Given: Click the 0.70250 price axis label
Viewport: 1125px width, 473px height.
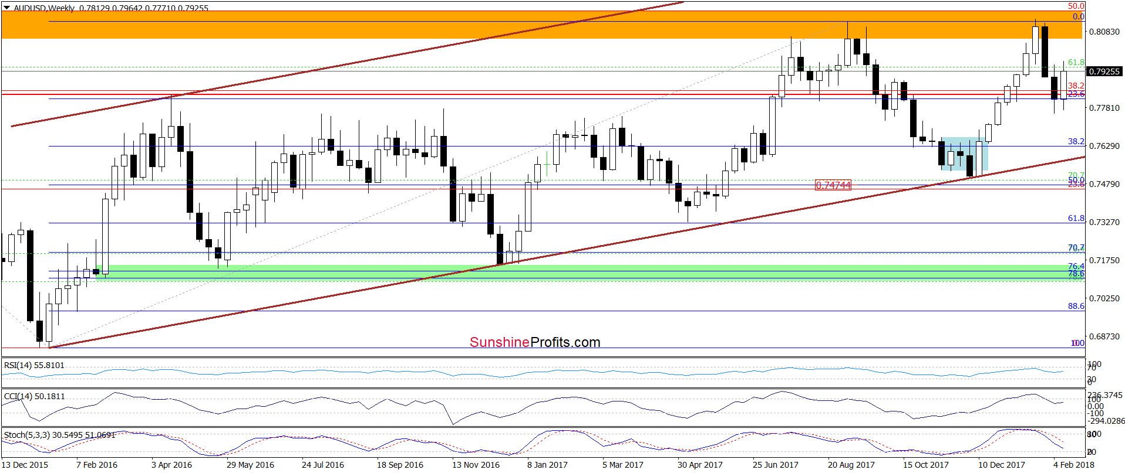Looking at the screenshot, I should point(1104,298).
